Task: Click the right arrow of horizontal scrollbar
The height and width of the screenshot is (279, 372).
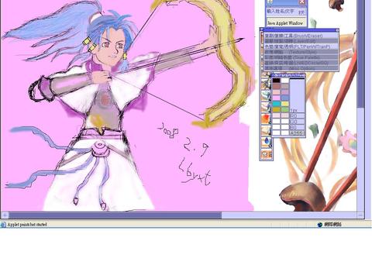Action: (360, 215)
